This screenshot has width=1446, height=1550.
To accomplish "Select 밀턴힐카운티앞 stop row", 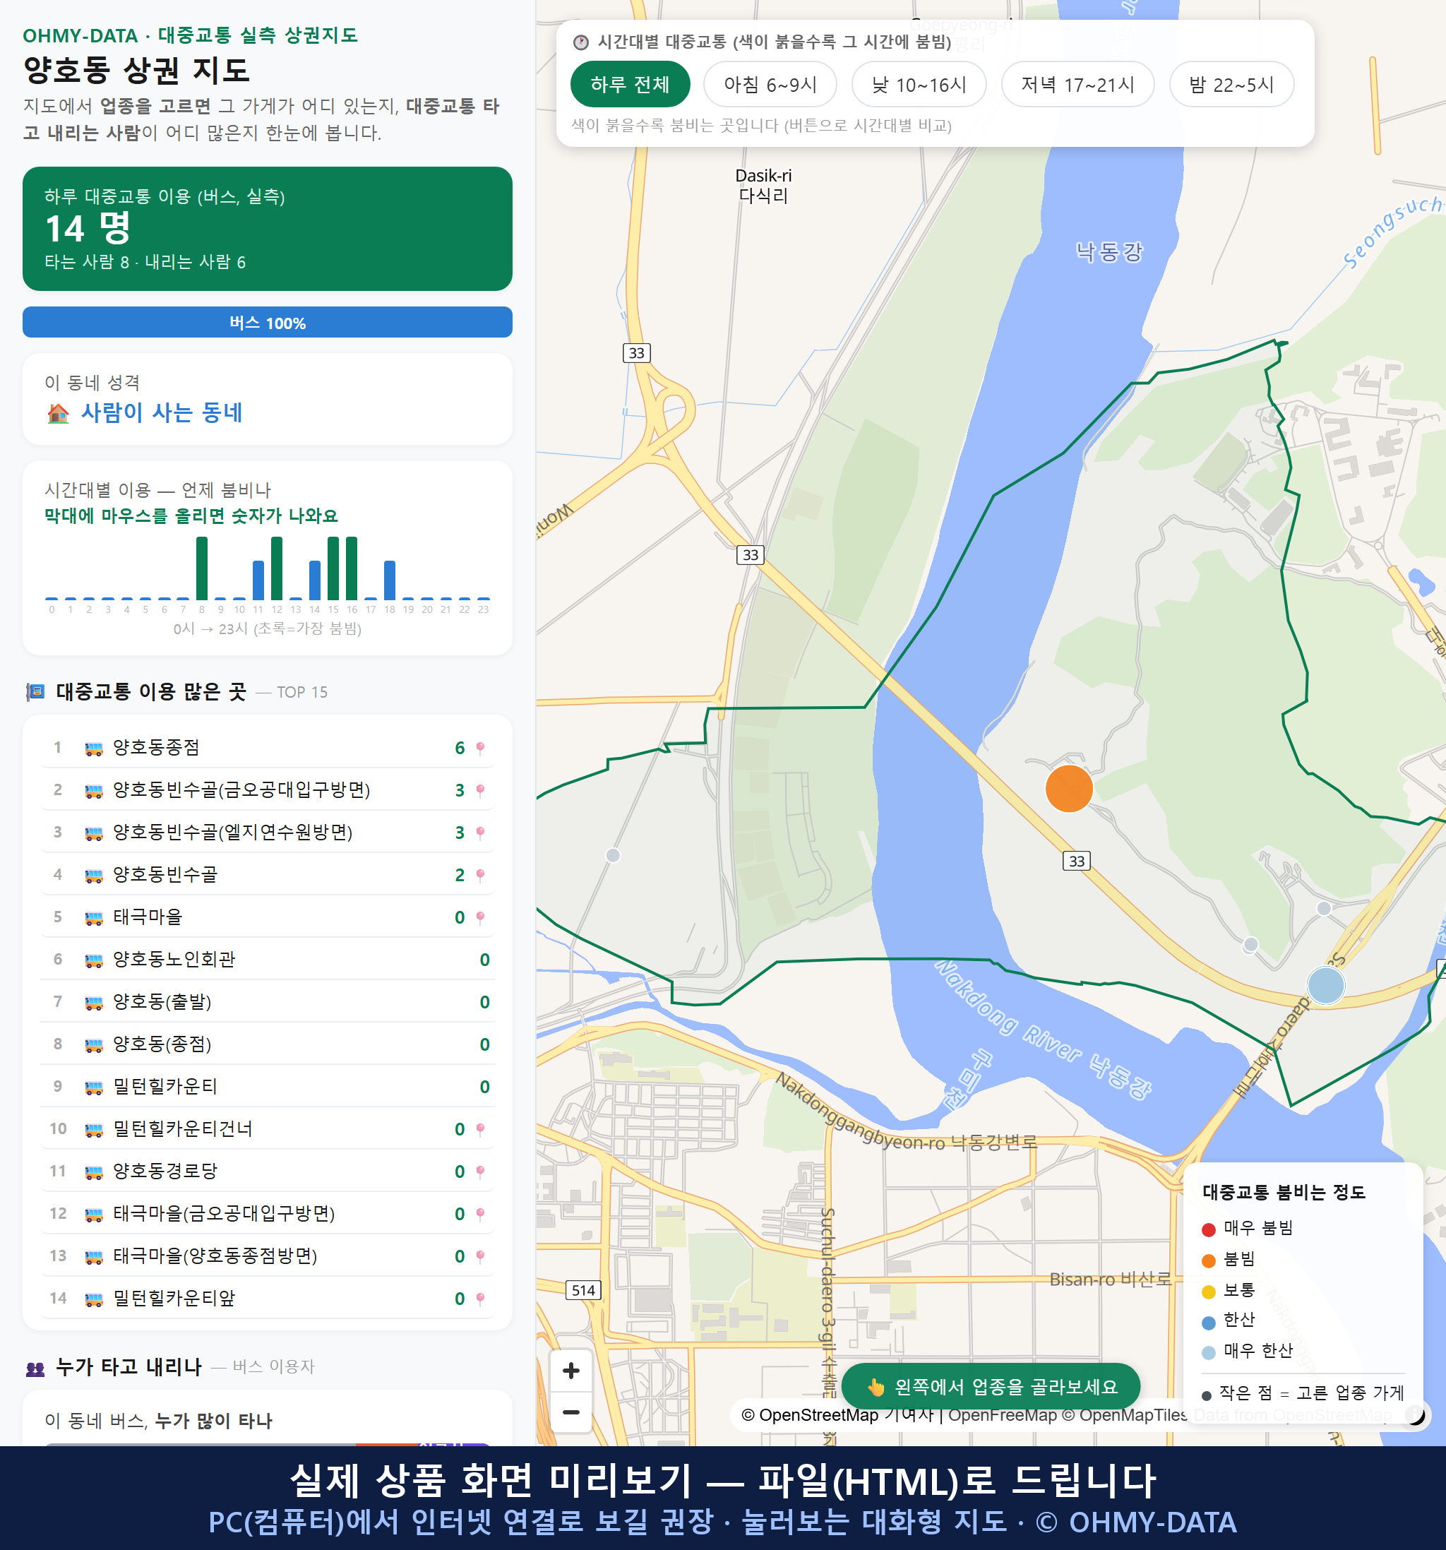I will [x=268, y=1298].
